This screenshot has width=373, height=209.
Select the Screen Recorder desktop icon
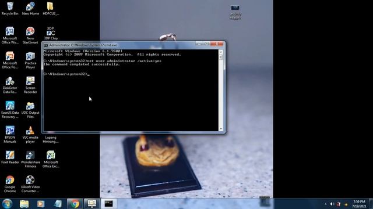30,85
